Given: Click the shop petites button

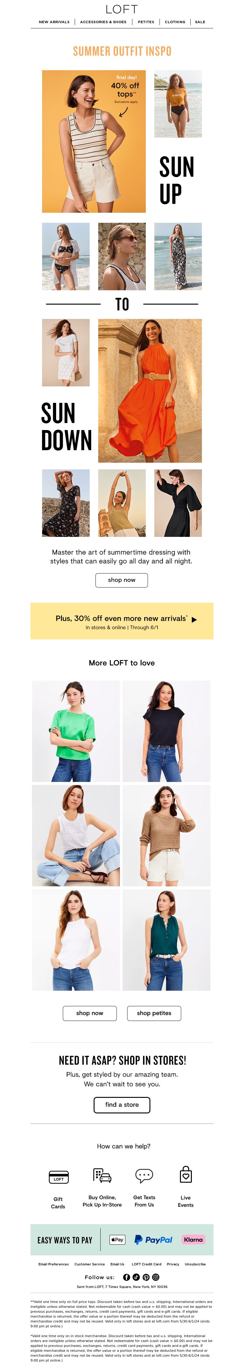Looking at the screenshot, I should click(x=154, y=1013).
